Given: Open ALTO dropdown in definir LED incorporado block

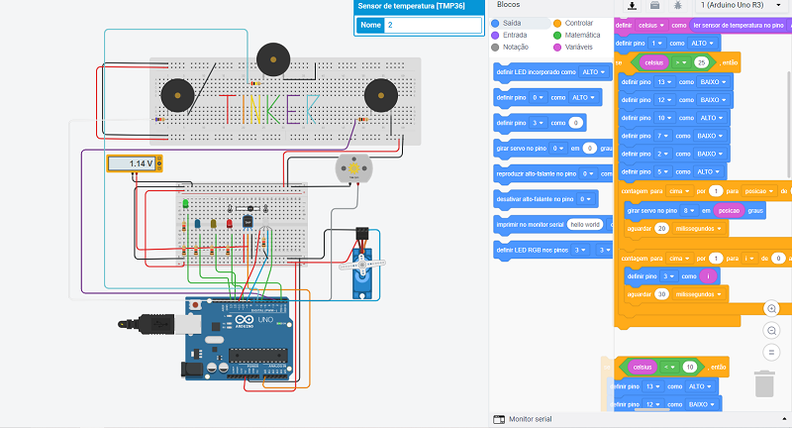Looking at the screenshot, I should click(593, 72).
